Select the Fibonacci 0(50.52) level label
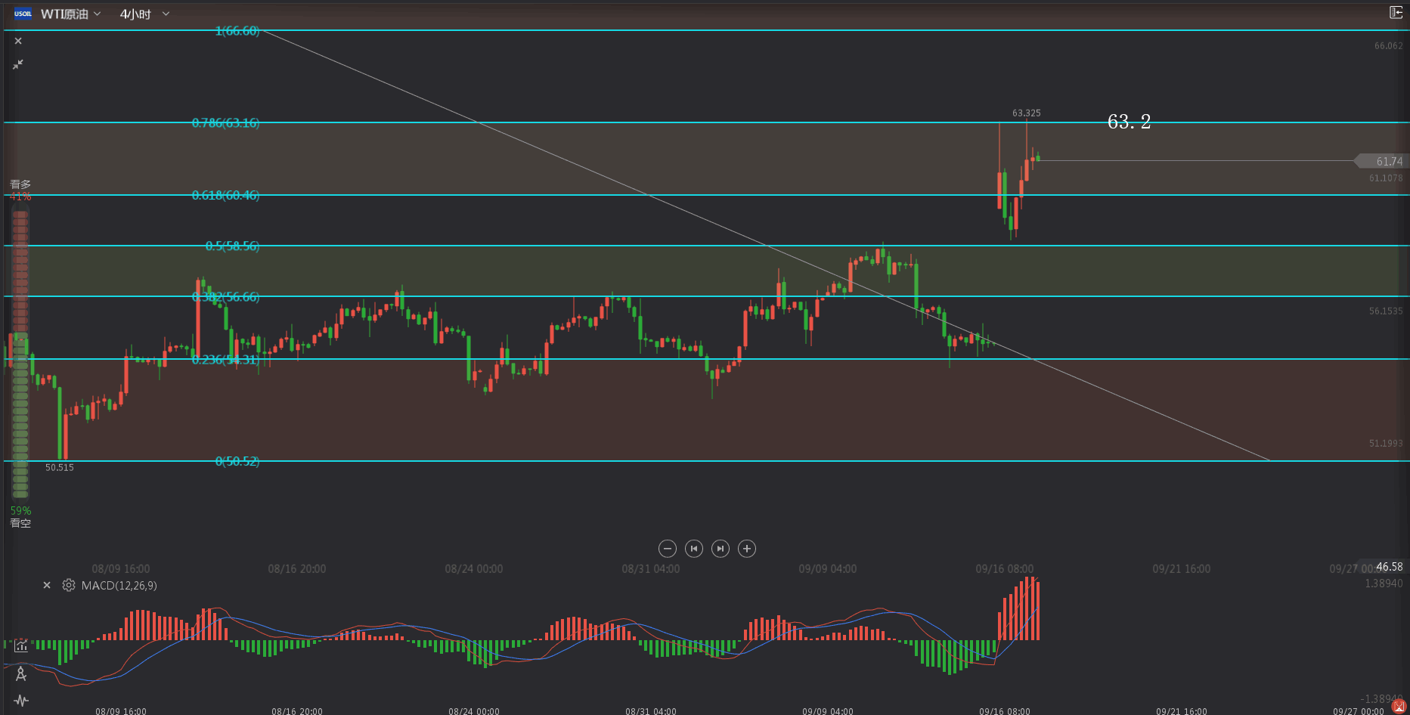Screen dimensions: 1410x715 237,461
